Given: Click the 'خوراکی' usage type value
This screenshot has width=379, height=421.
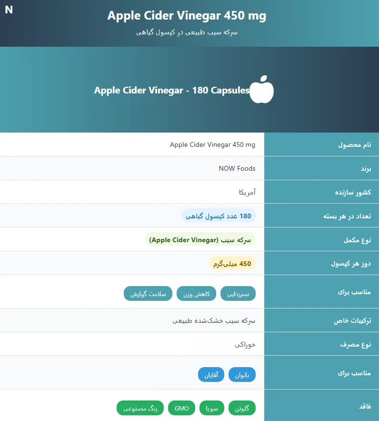Looking at the screenshot, I should [x=245, y=344].
